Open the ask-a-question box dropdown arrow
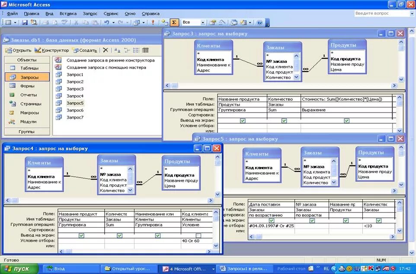The width and height of the screenshot is (416, 274). 412,13
